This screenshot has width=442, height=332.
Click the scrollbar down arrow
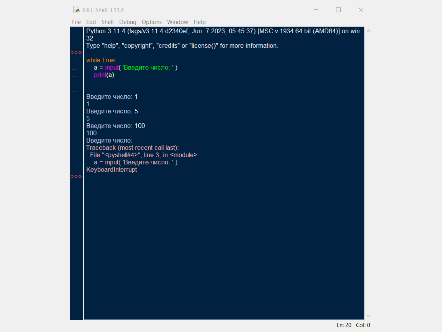click(368, 316)
